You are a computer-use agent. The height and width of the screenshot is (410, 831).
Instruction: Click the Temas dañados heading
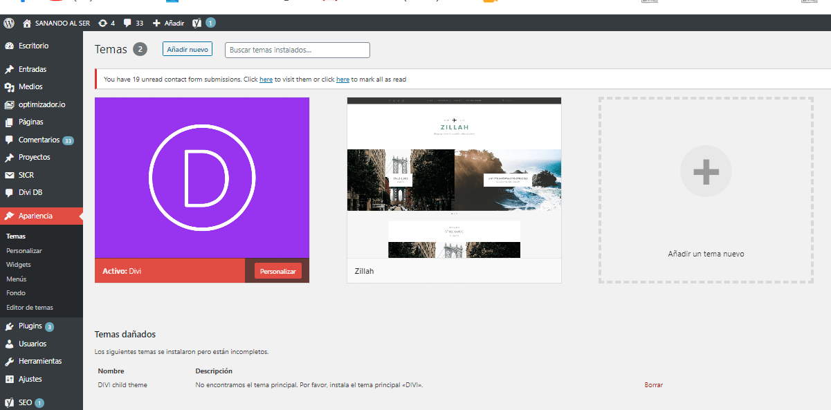(125, 335)
